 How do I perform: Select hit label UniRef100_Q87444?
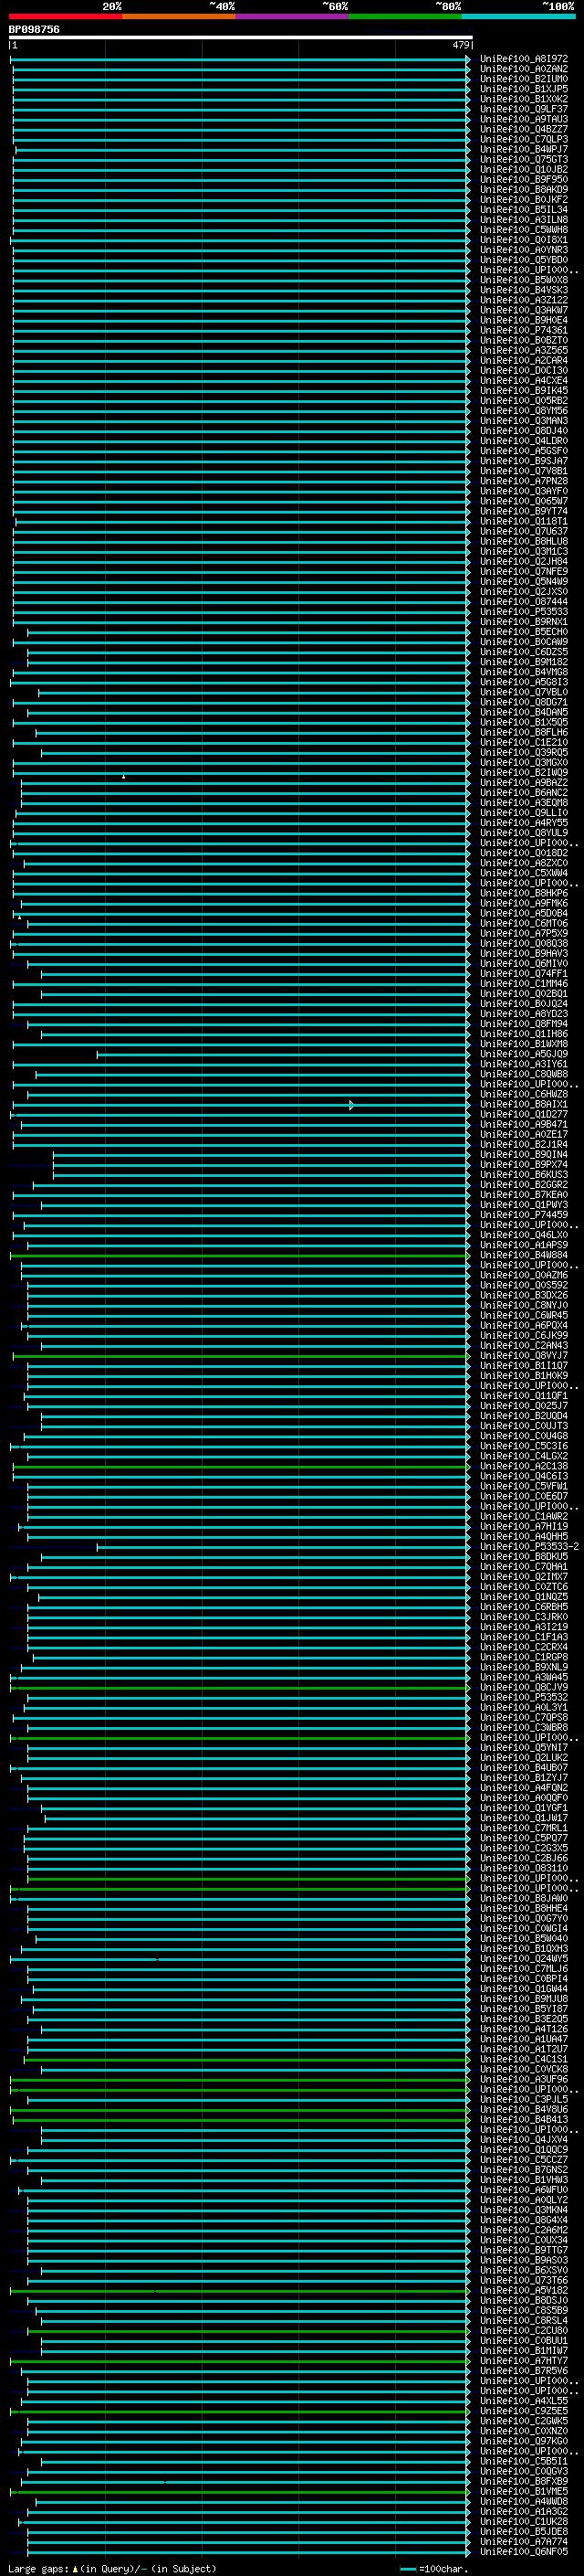pos(524,602)
